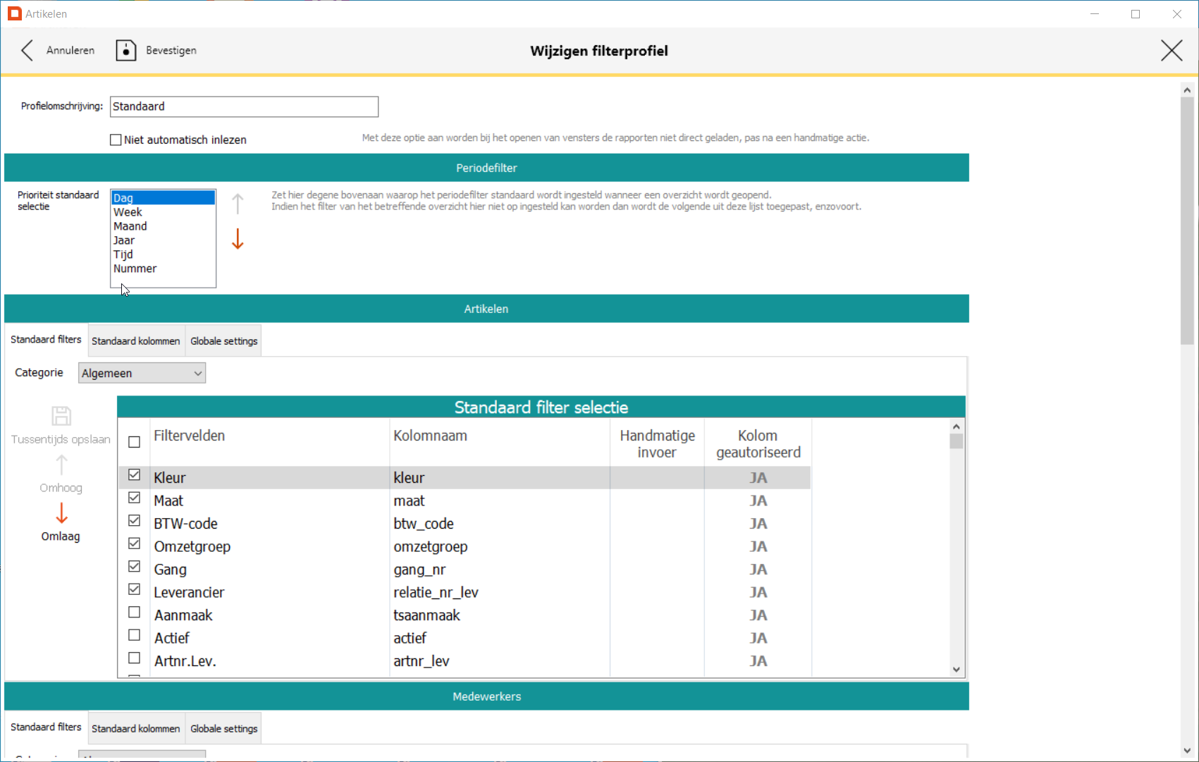The width and height of the screenshot is (1199, 762).
Task: Toggle the select-all checkbox in filter header
Action: [x=134, y=443]
